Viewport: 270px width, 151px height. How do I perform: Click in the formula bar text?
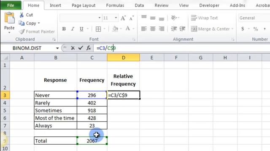click(106, 48)
